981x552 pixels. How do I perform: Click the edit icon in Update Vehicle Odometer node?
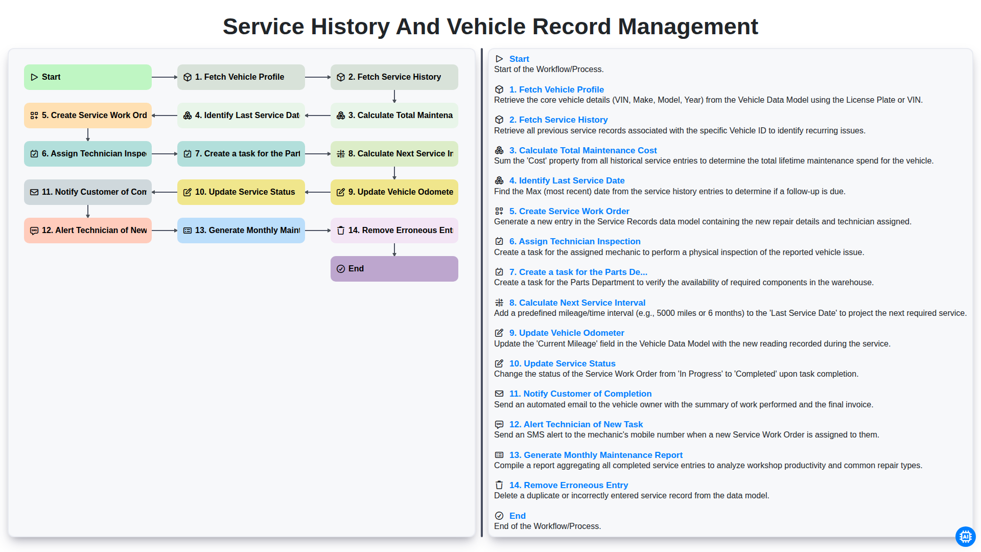tap(341, 192)
